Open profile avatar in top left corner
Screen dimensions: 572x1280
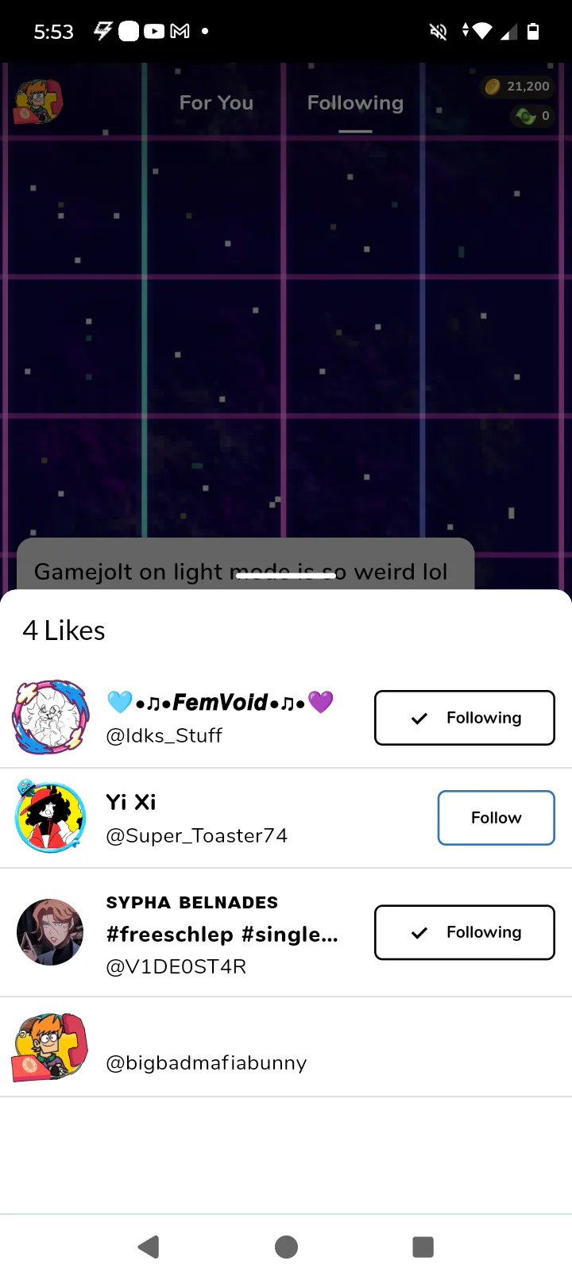coord(38,102)
